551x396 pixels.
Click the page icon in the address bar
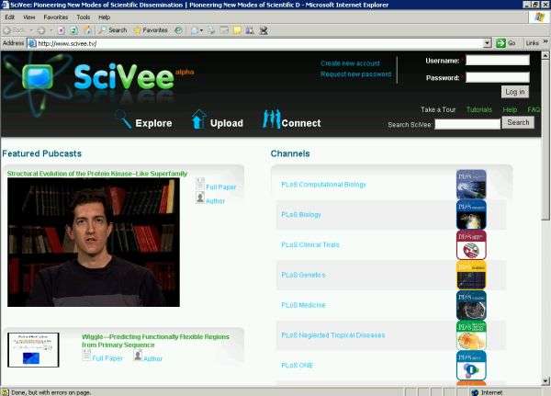pos(32,43)
